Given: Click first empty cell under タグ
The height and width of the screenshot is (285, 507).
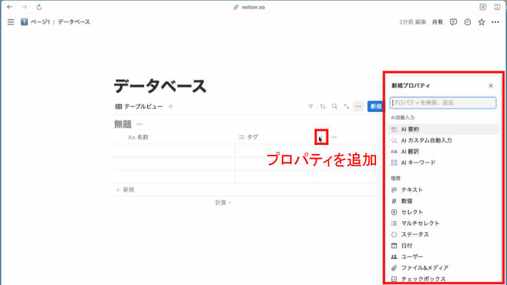Looking at the screenshot, I should tap(275, 150).
